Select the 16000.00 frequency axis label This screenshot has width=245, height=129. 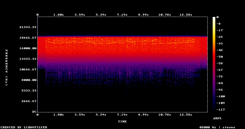(x=28, y=48)
